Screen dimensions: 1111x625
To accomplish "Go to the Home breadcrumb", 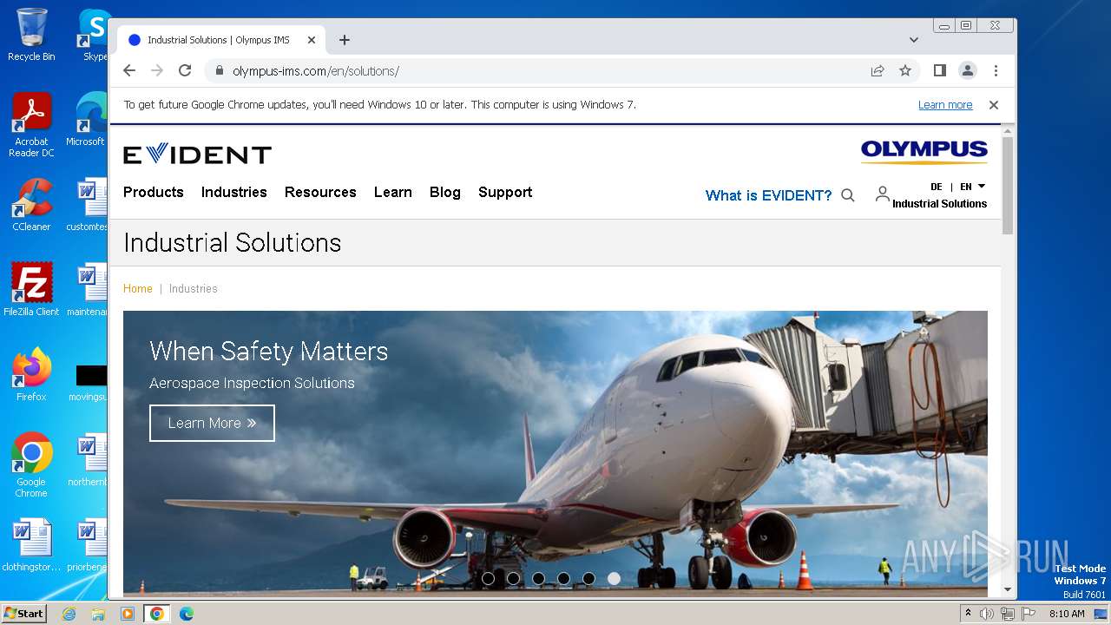I will tap(138, 289).
